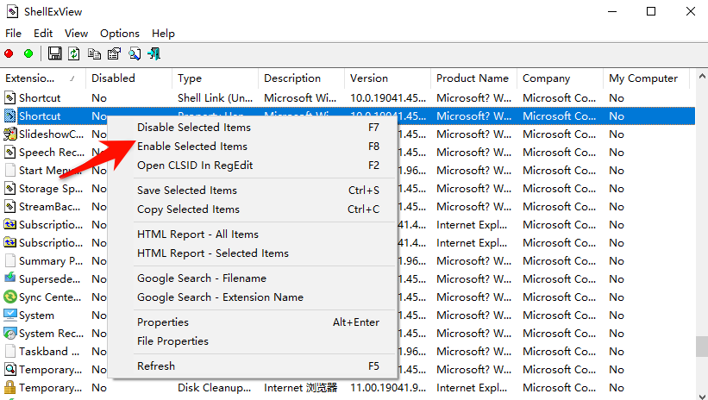708x400 pixels.
Task: Click the Refresh toolbar icon
Action: point(74,53)
